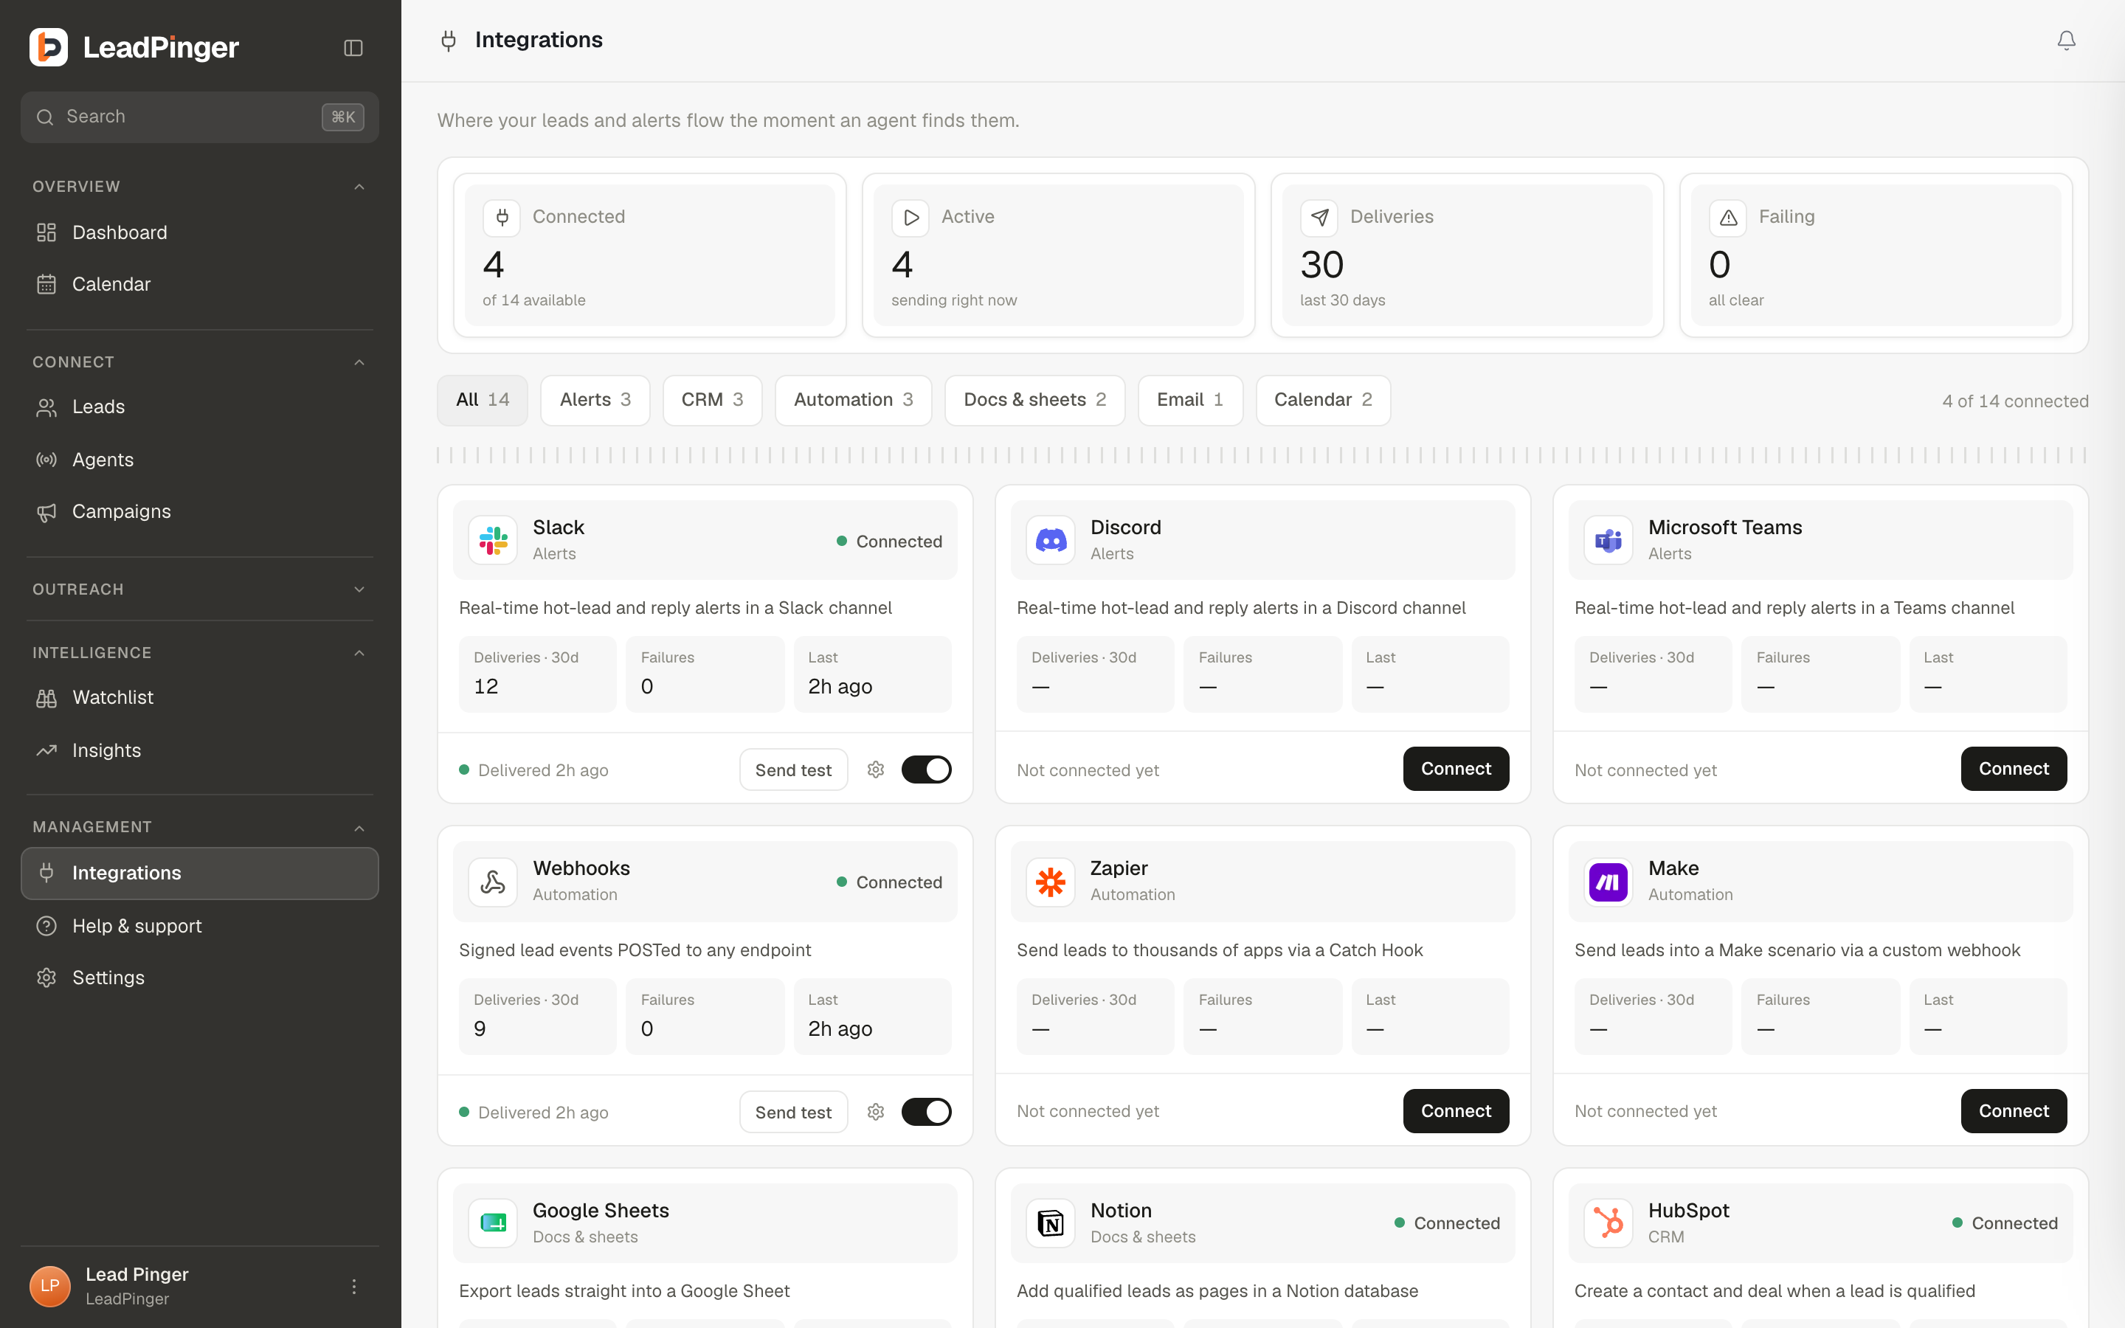This screenshot has width=2125, height=1328.
Task: Disable the Webhooks integration toggle
Action: click(x=927, y=1112)
